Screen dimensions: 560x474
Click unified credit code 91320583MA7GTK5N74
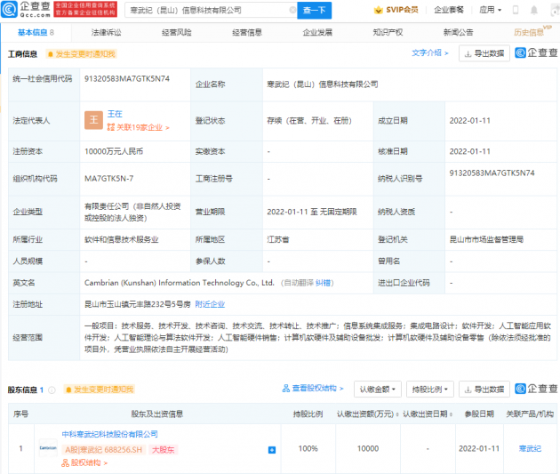coord(127,78)
